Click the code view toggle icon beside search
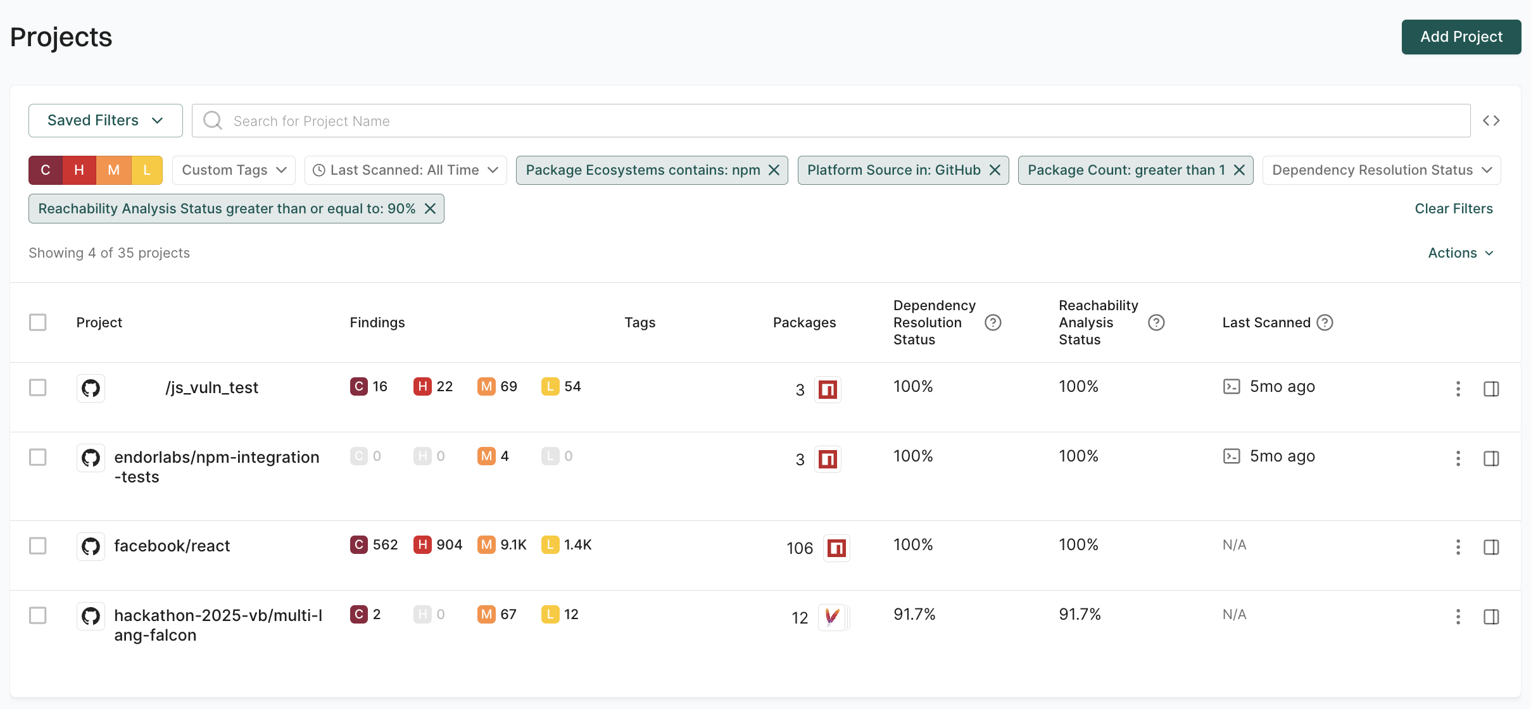 (x=1491, y=120)
